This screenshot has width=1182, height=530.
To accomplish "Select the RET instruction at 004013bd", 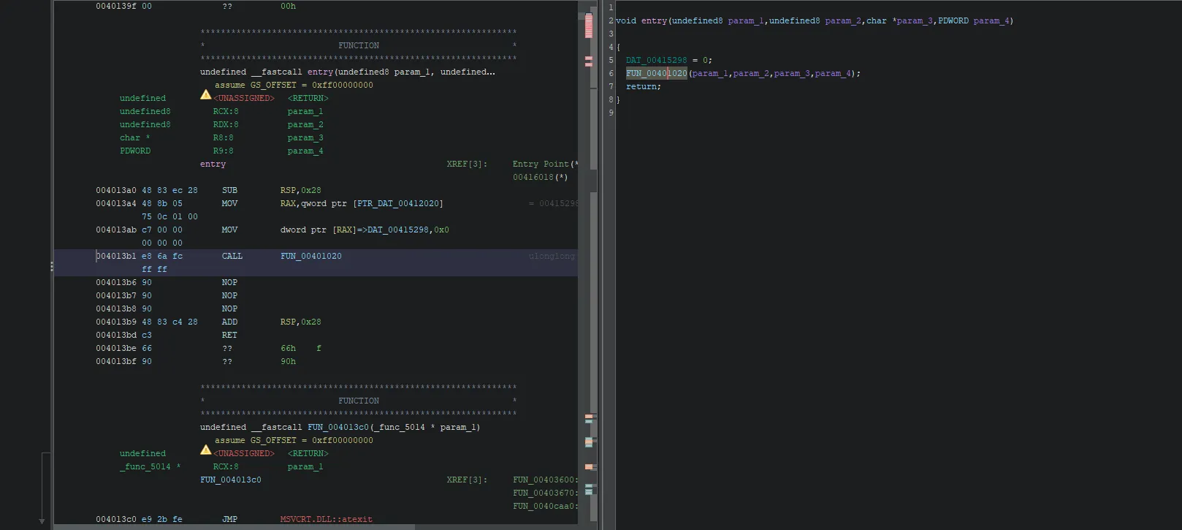I will click(229, 336).
